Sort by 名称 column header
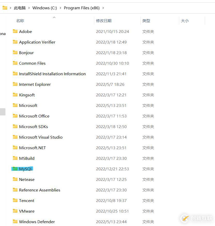Screen dimensions: 215x226 [x=20, y=21]
